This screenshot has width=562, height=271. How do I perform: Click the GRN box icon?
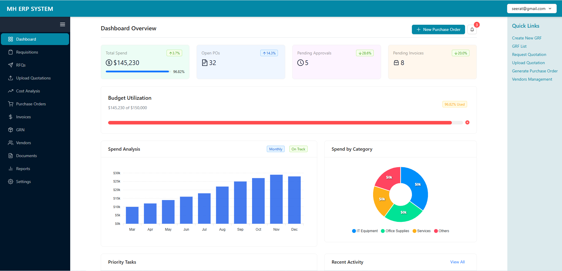[11, 130]
